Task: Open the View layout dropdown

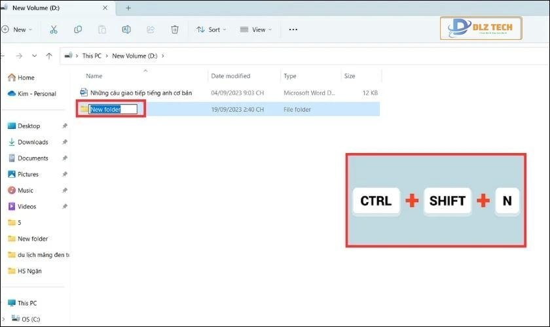Action: click(x=256, y=29)
